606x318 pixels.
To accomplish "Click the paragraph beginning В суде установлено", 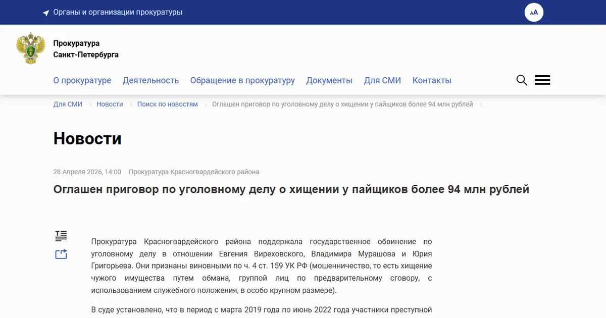I will coord(262,309).
